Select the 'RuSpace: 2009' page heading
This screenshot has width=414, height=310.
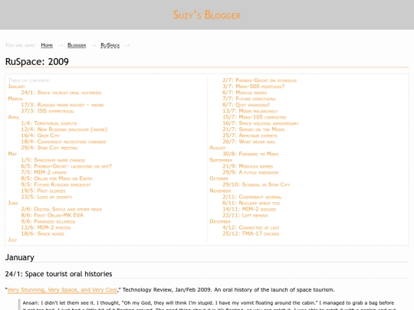(x=37, y=62)
